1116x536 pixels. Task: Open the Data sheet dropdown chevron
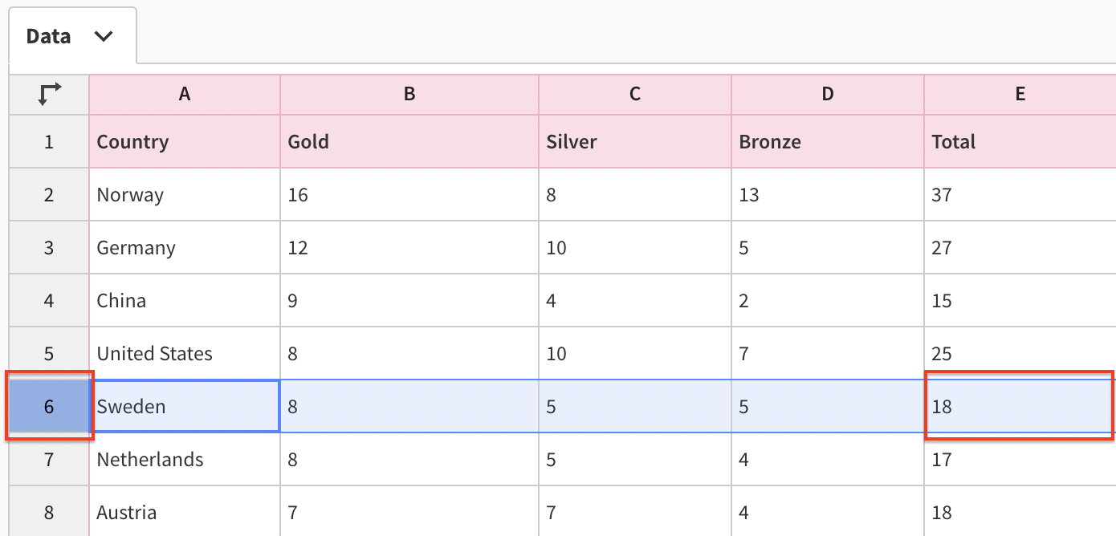102,36
